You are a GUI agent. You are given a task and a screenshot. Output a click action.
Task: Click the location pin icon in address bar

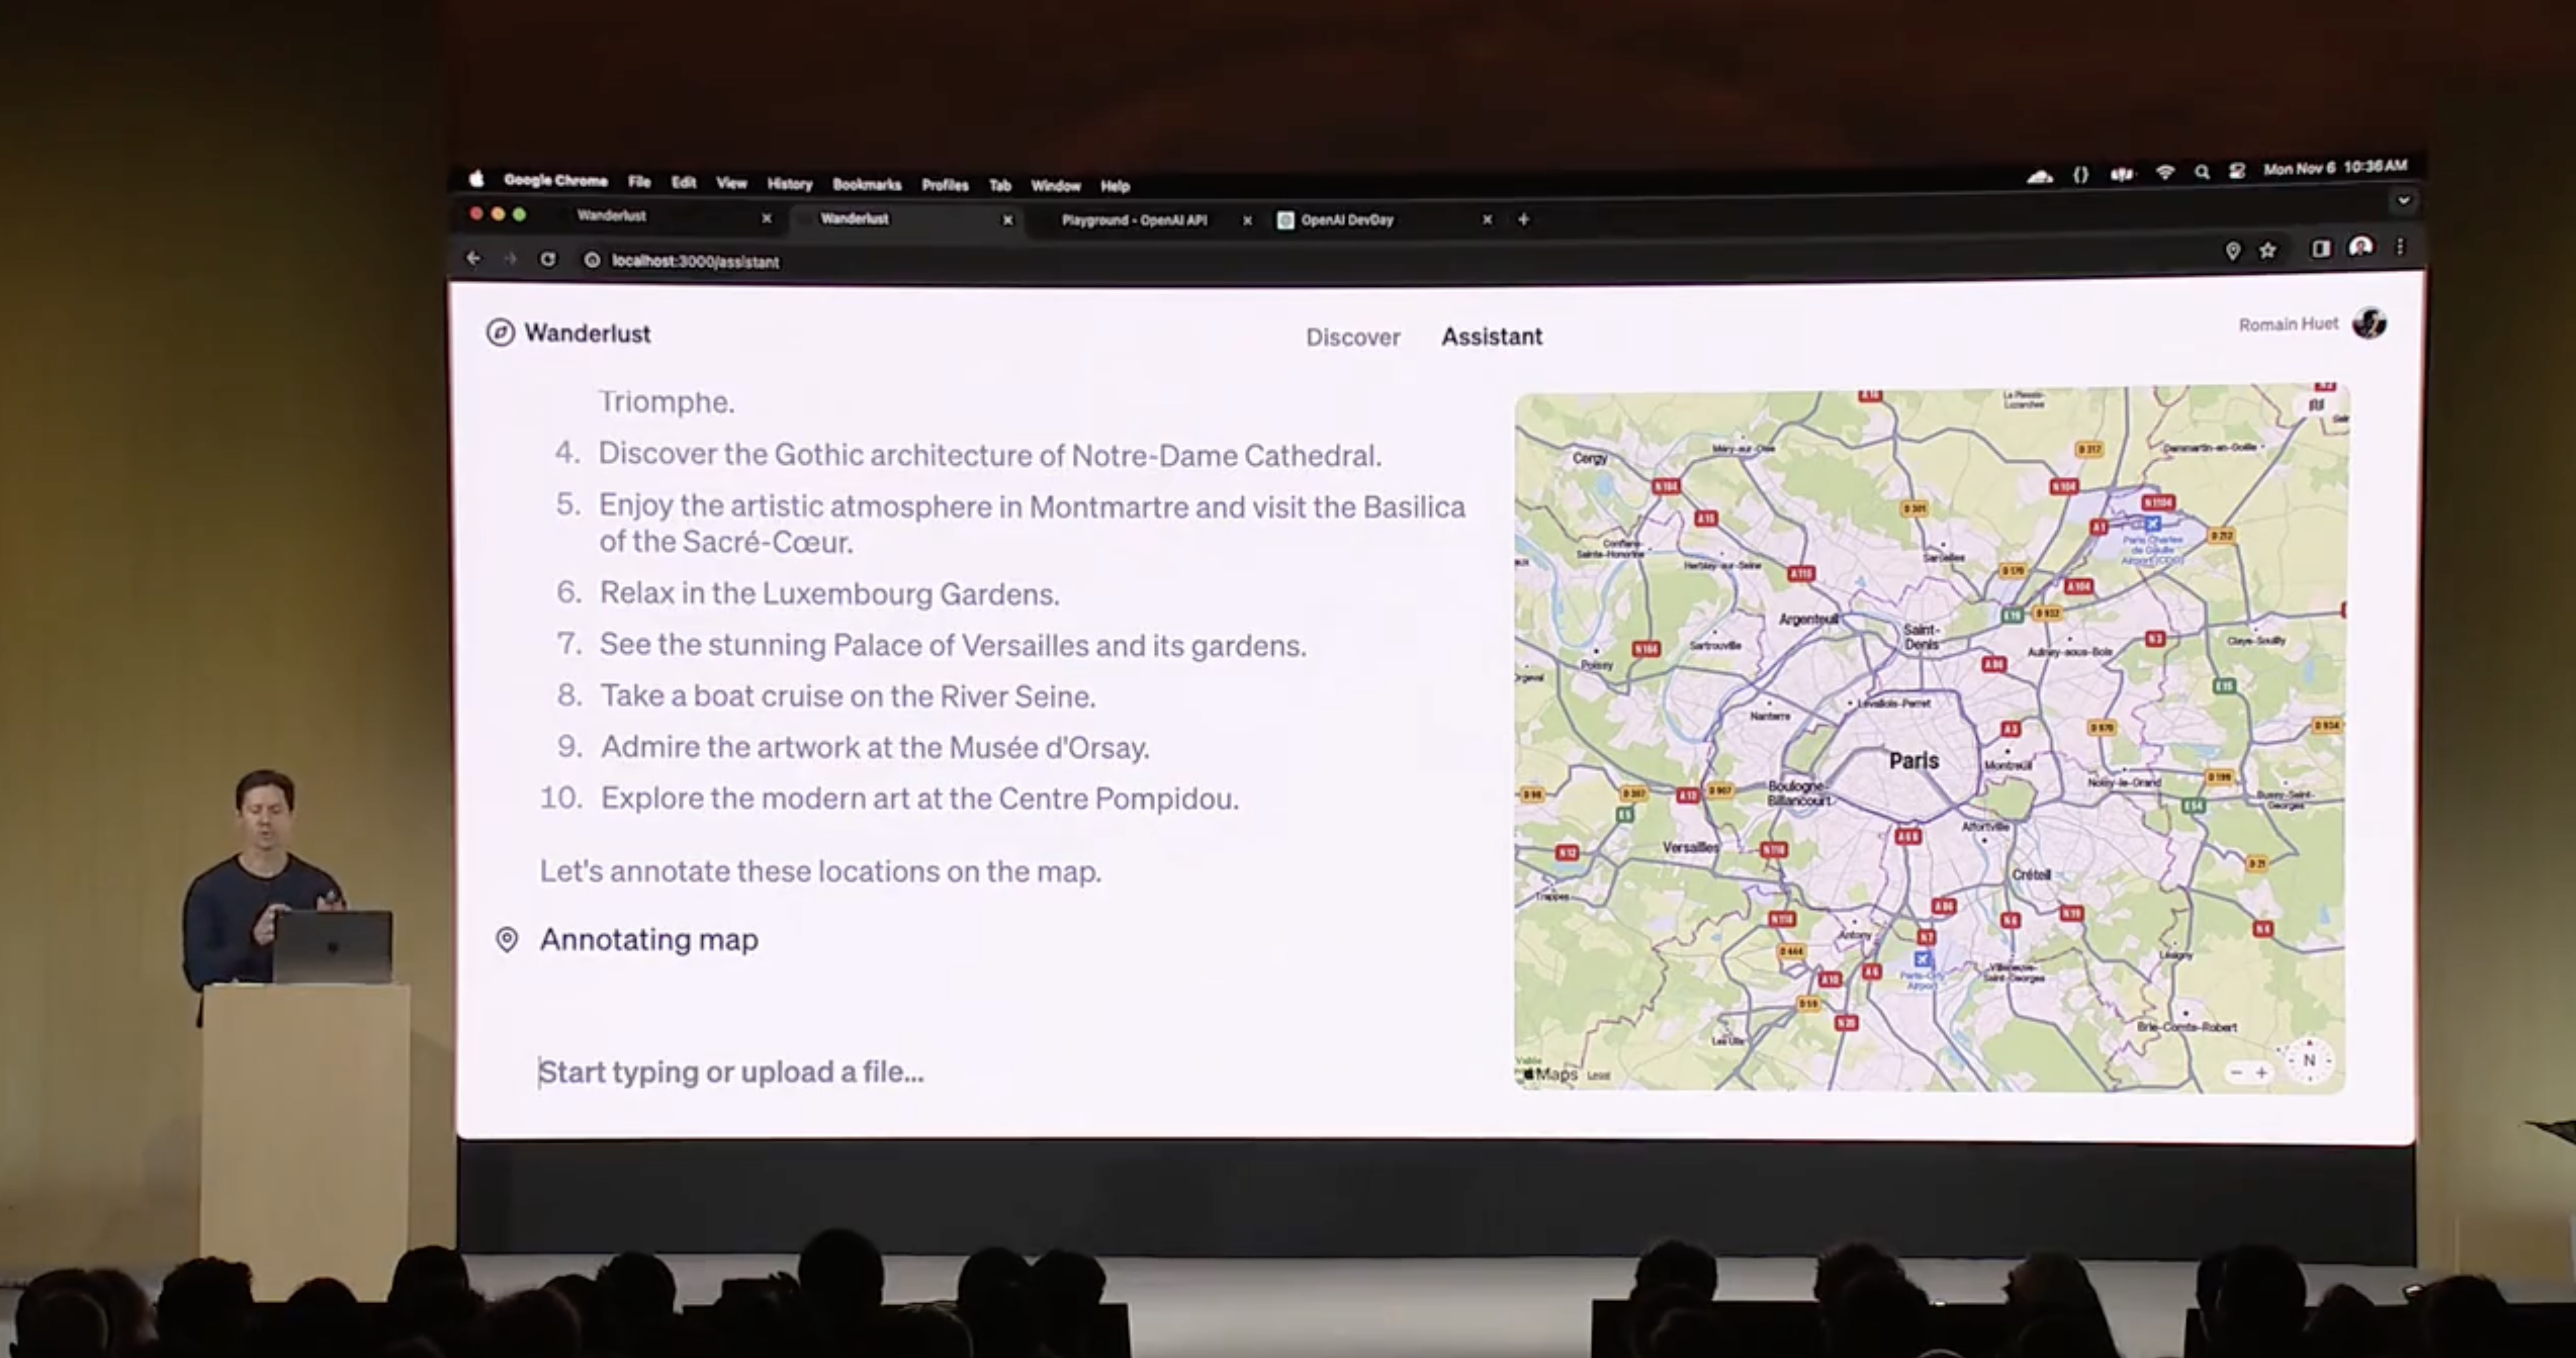click(2232, 250)
